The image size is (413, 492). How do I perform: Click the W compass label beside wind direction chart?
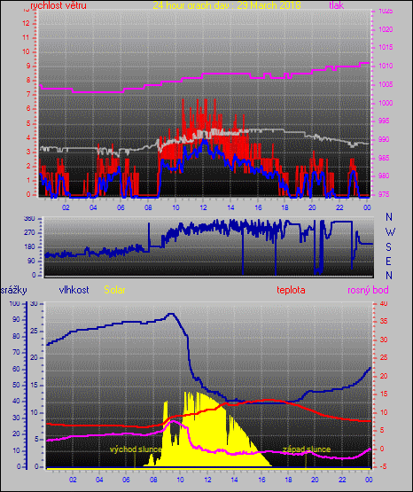[390, 232]
